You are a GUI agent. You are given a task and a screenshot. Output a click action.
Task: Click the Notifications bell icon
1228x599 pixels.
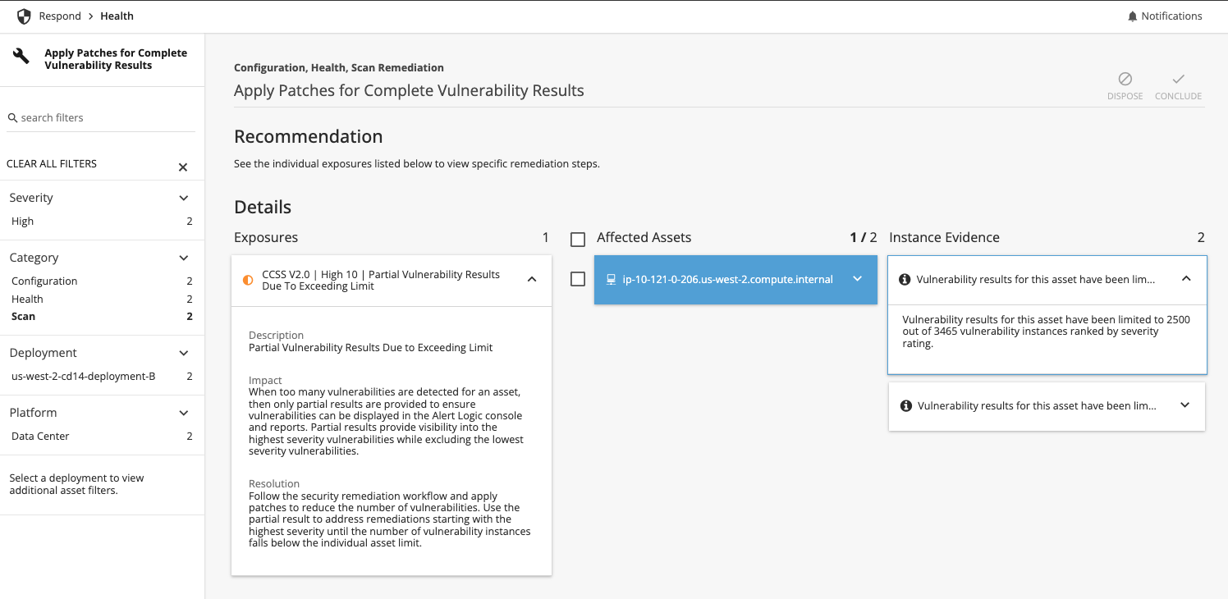pos(1133,16)
